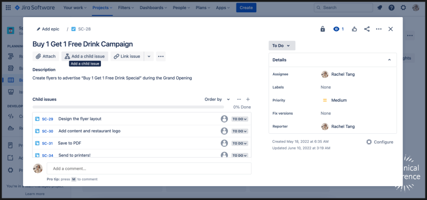The image size is (427, 200).
Task: Open the status dropdown for SC-30
Action: click(x=240, y=131)
